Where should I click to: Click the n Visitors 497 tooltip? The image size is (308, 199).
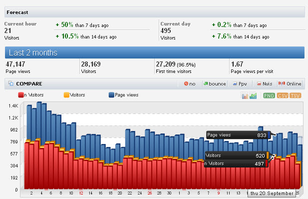pos(236,163)
